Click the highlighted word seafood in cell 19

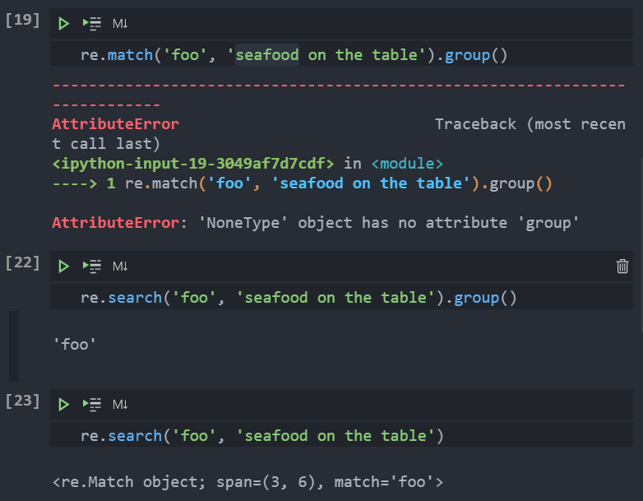click(267, 55)
